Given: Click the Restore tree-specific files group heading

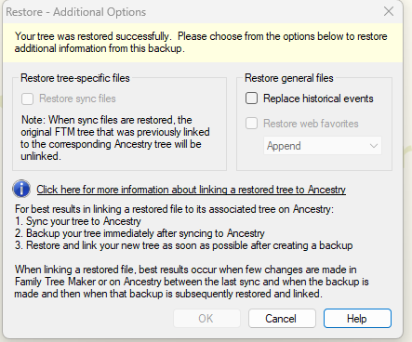Looking at the screenshot, I should pyautogui.click(x=75, y=78).
